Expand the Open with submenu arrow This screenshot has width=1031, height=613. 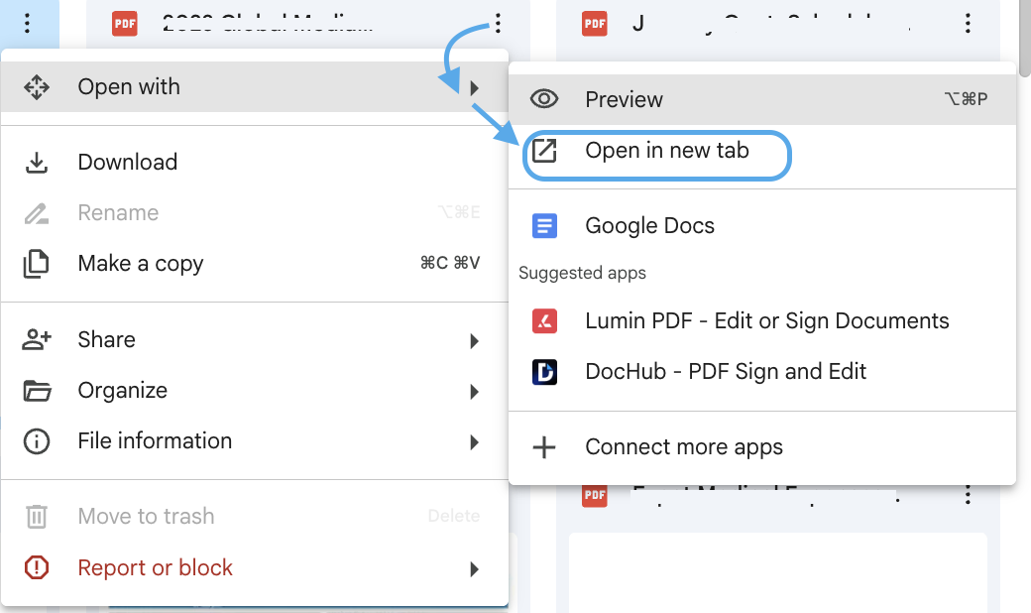point(474,87)
